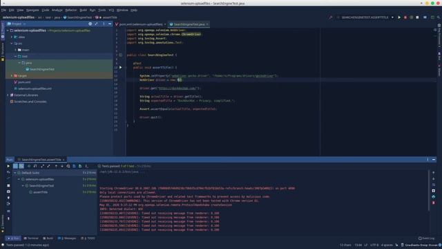Click the Stop icon in top toolbar
The image size is (442, 249).
pyautogui.click(x=417, y=17)
